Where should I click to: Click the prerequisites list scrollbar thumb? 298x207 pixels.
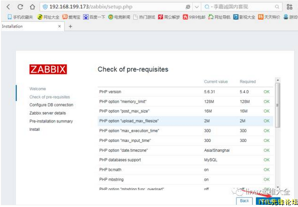click(x=277, y=105)
